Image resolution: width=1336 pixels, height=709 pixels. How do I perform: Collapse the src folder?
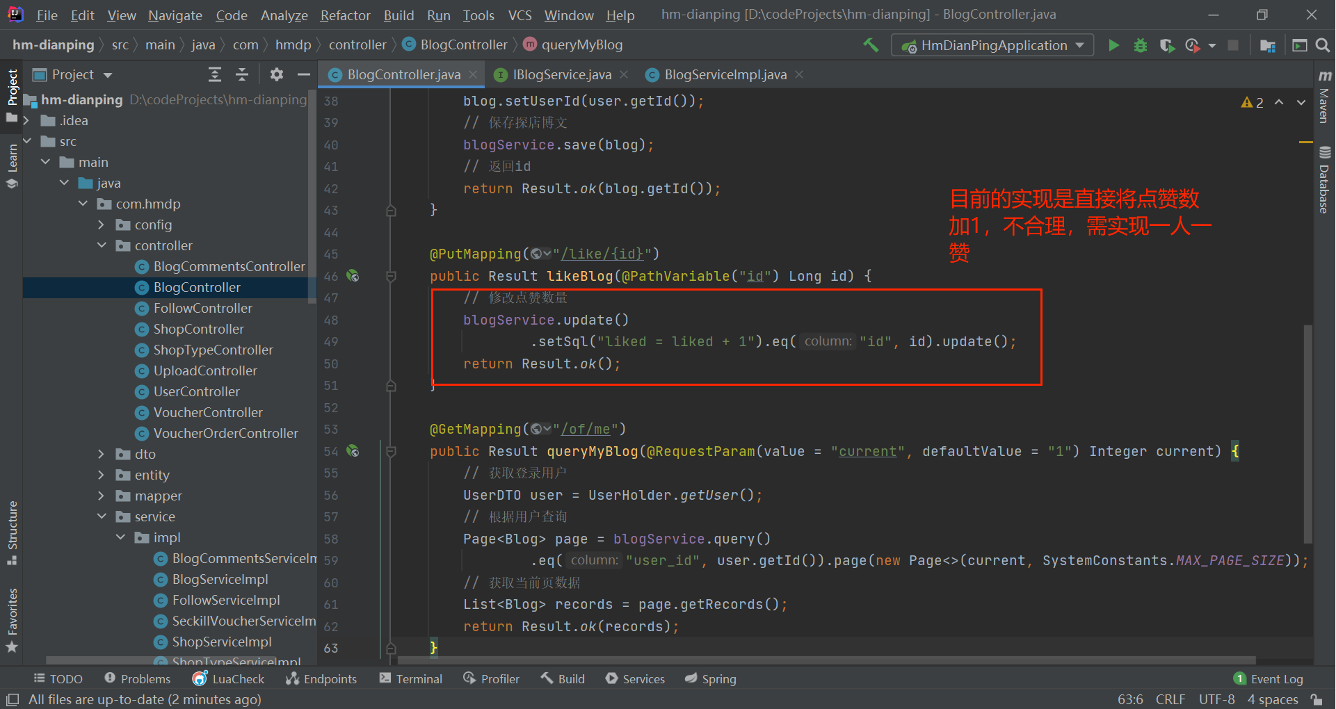click(28, 141)
